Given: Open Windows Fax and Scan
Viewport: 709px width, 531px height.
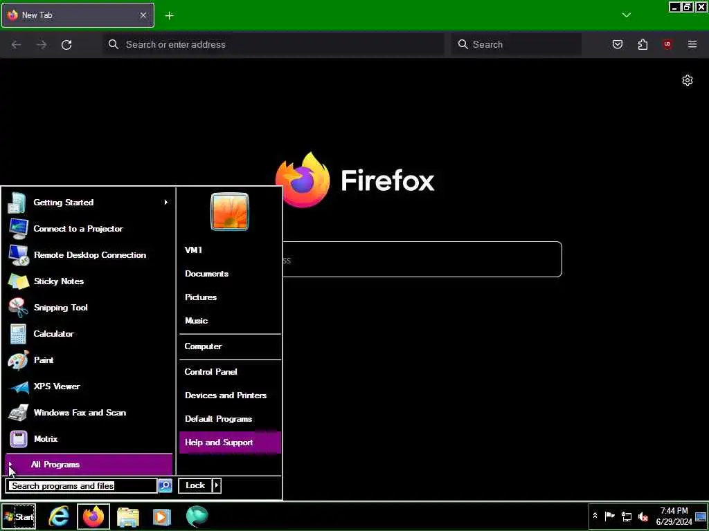Looking at the screenshot, I should [89, 412].
